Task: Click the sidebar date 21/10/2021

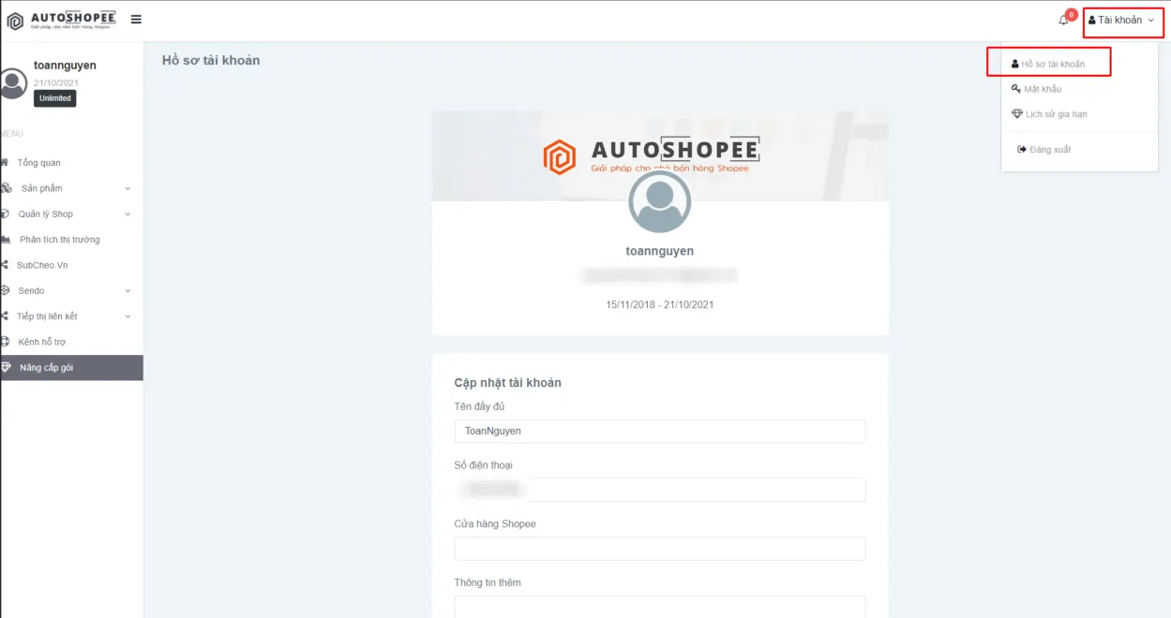Action: pyautogui.click(x=56, y=83)
